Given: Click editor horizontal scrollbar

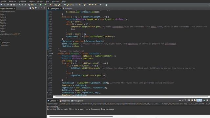Looking at the screenshot, I should point(132,97).
